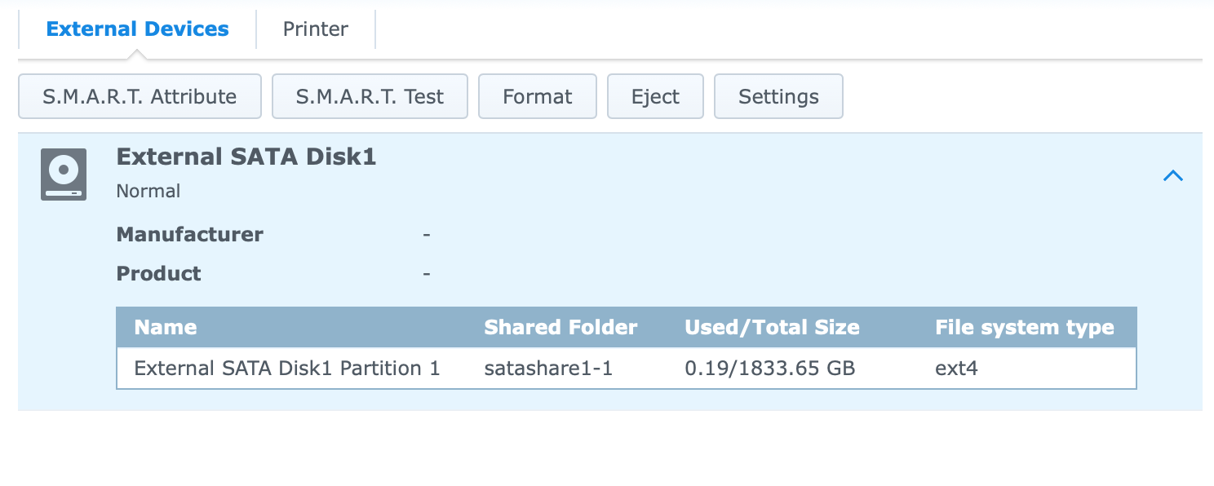The image size is (1214, 486).
Task: Click the Normal status text
Action: click(148, 191)
